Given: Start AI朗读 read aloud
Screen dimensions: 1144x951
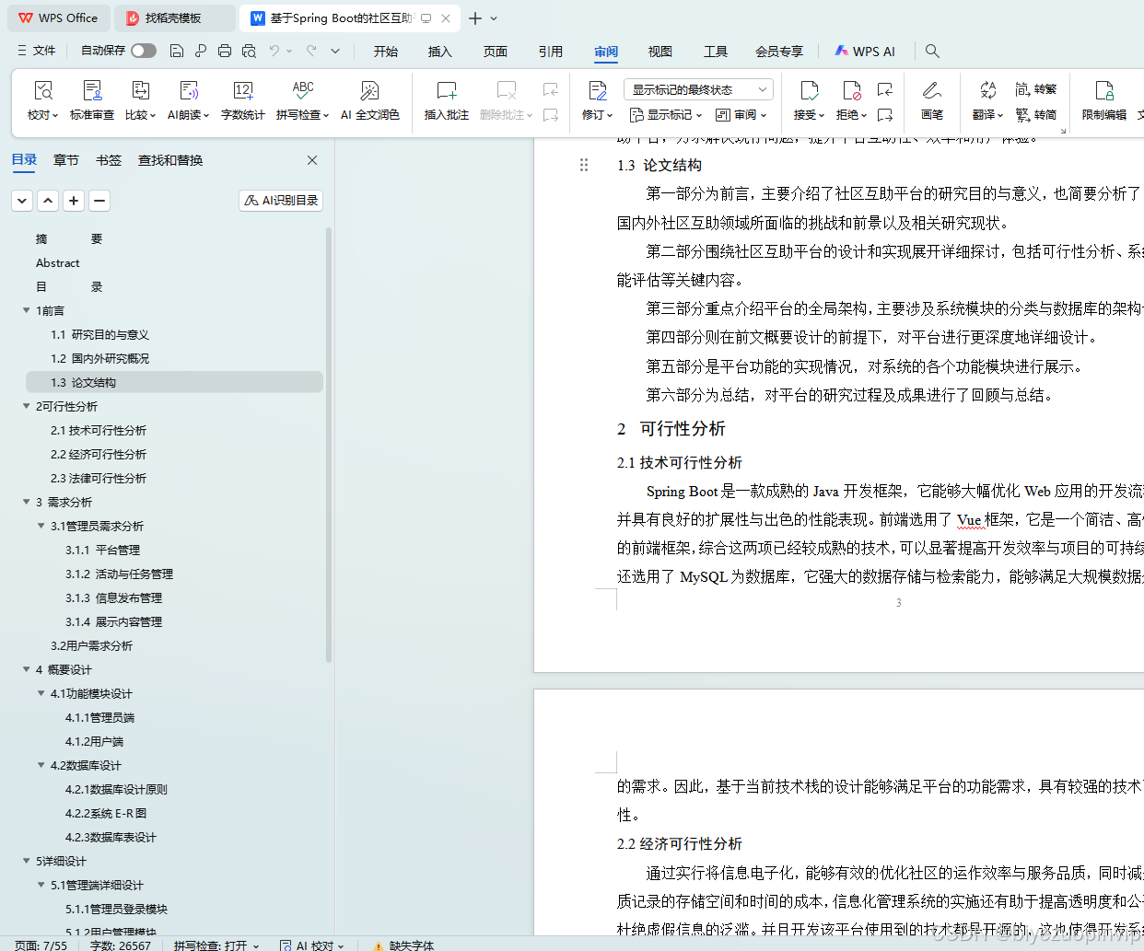Looking at the screenshot, I should click(x=188, y=100).
